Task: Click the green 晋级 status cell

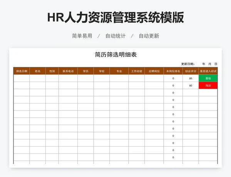Action: (x=208, y=78)
